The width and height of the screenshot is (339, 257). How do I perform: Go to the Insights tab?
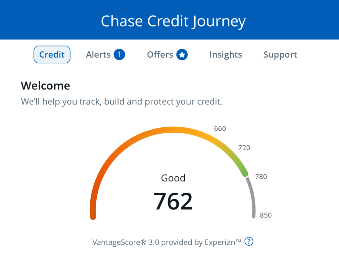(x=225, y=55)
